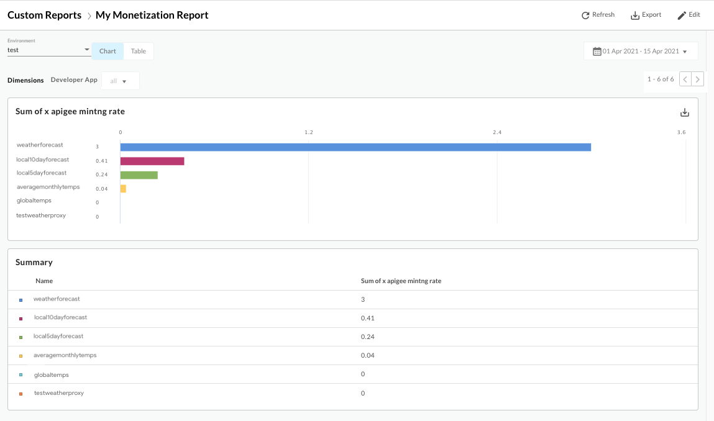Click the pencil icon next to Edit
The image size is (714, 421).
pos(680,14)
